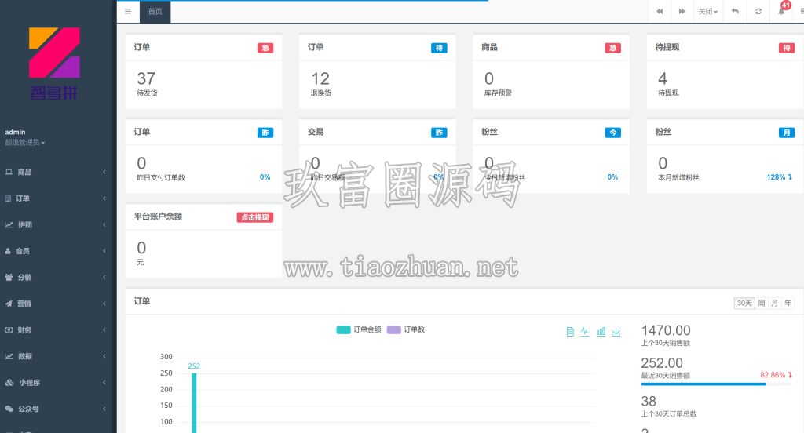Click the refresh icon in top bar

click(758, 11)
